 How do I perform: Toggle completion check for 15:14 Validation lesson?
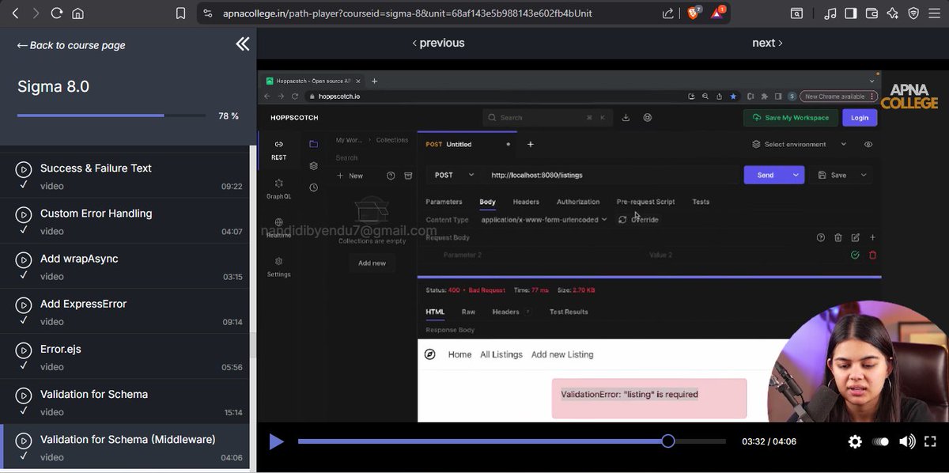tap(24, 410)
